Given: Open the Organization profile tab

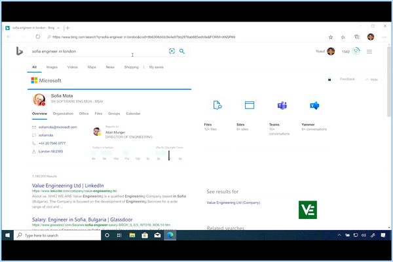Looking at the screenshot, I should pyautogui.click(x=63, y=114).
